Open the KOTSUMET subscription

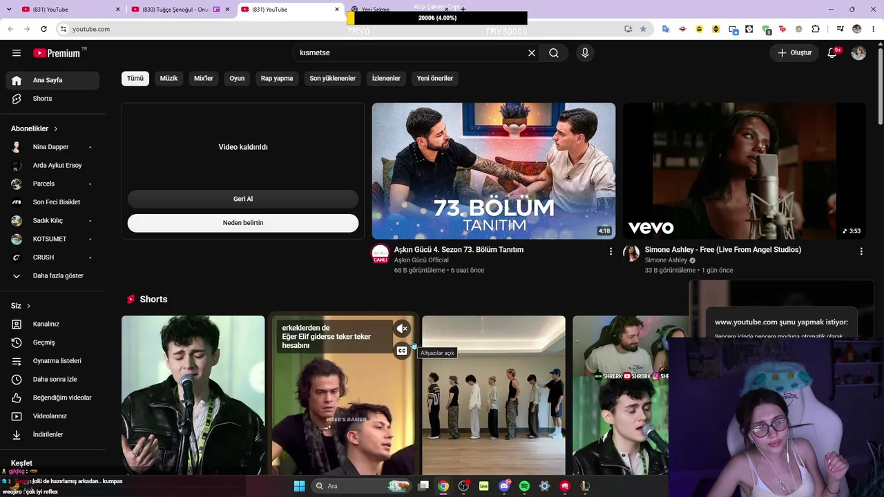(52, 239)
